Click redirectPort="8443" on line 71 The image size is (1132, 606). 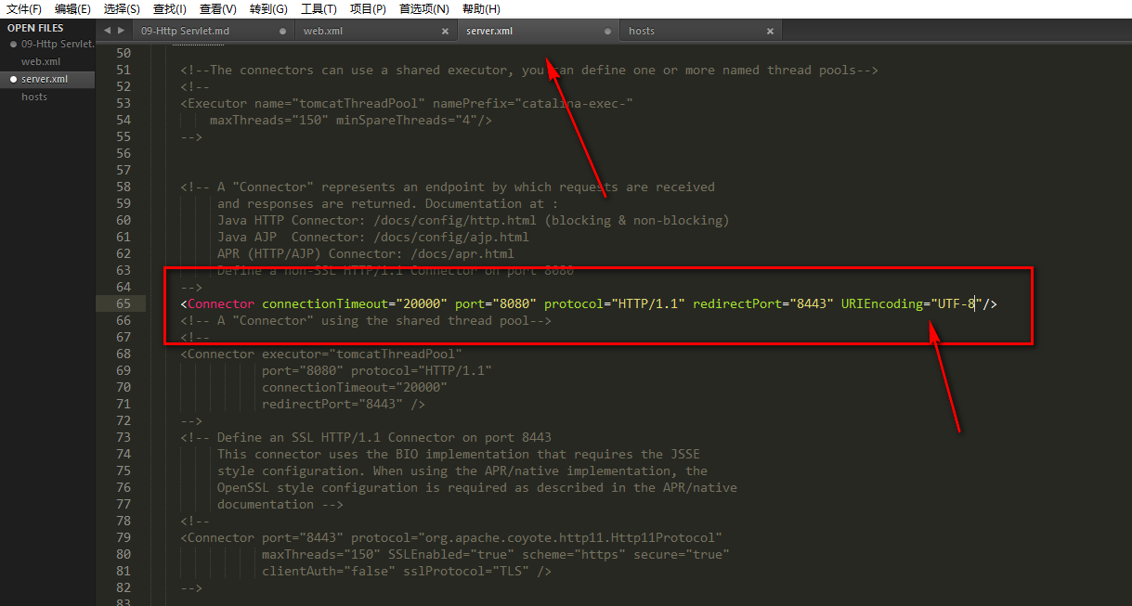(332, 404)
